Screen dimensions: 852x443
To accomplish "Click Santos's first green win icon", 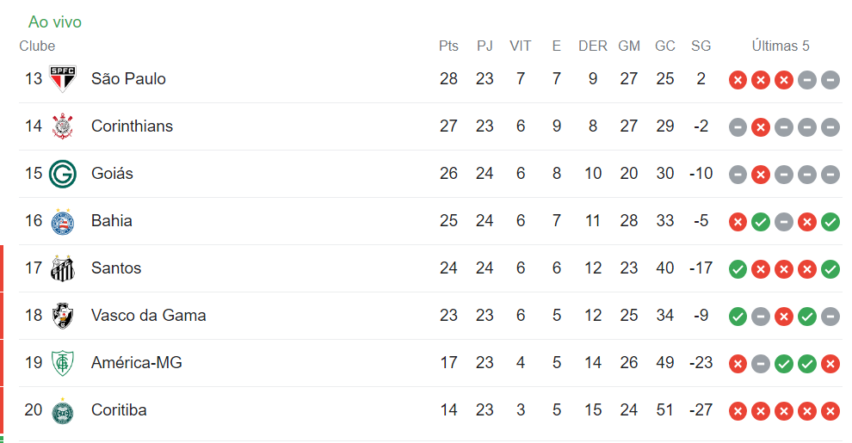I will (738, 268).
